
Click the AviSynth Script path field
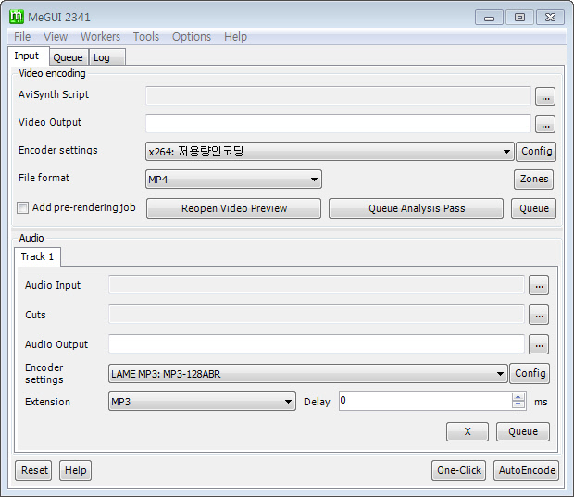click(338, 96)
